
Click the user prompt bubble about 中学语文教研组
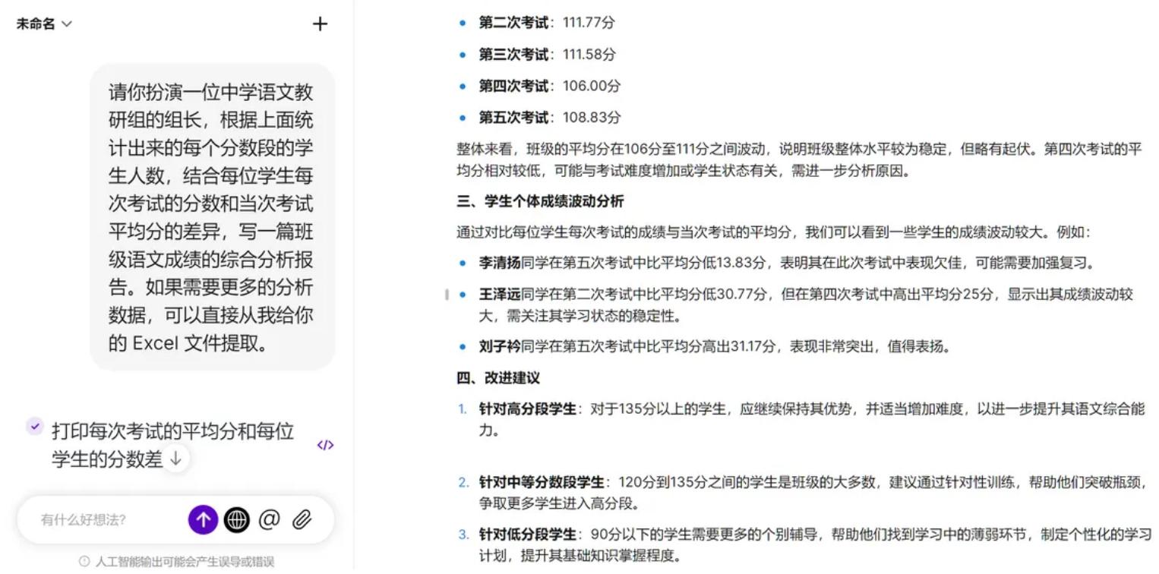211,217
